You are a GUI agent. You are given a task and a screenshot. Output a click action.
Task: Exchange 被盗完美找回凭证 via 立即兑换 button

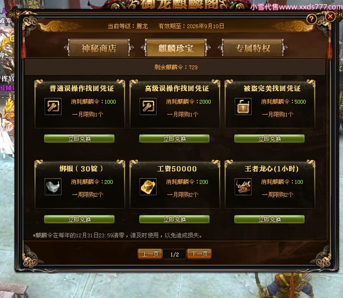pyautogui.click(x=269, y=138)
